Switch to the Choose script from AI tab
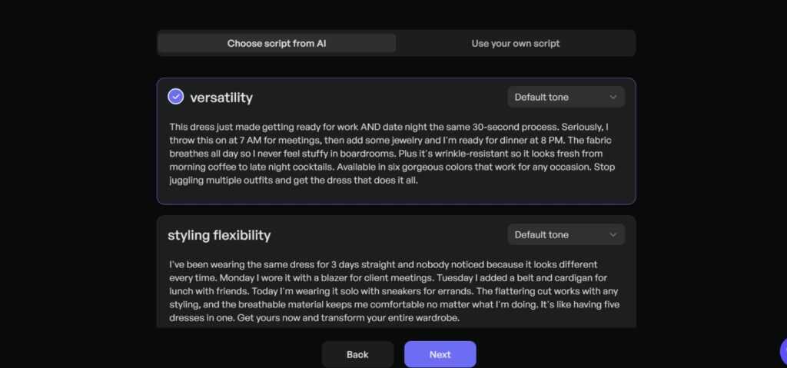787x368 pixels. click(277, 43)
